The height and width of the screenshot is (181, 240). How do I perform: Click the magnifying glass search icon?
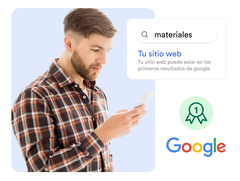145,34
